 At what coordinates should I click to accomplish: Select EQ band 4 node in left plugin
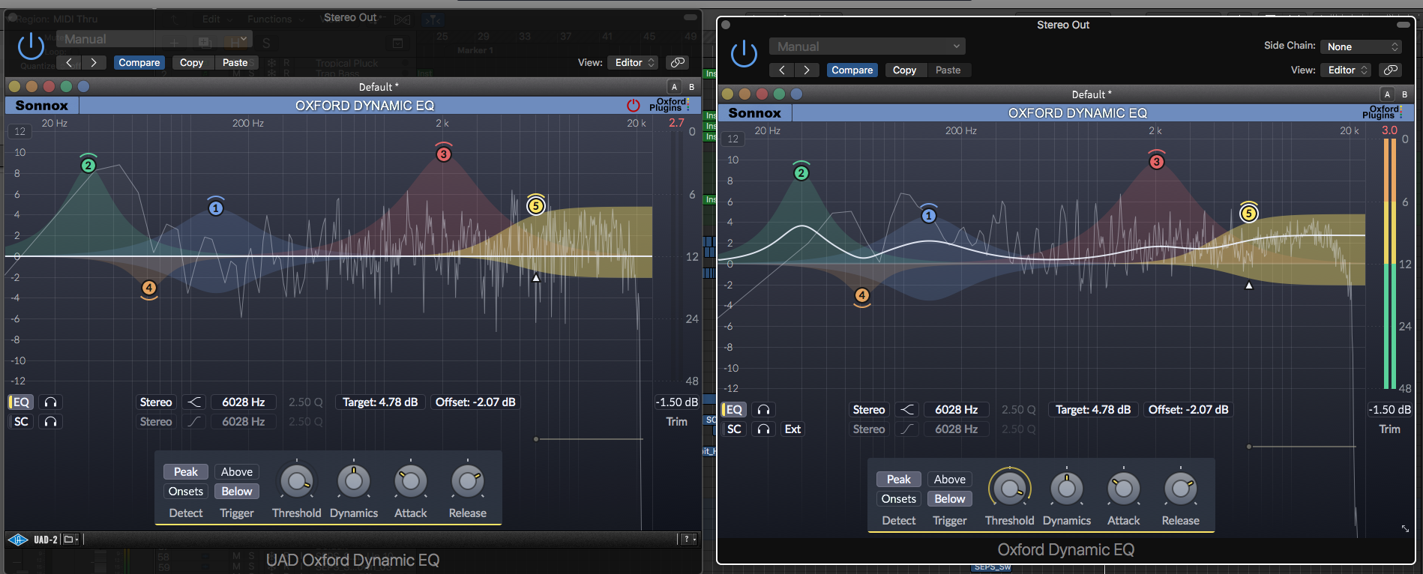click(149, 288)
